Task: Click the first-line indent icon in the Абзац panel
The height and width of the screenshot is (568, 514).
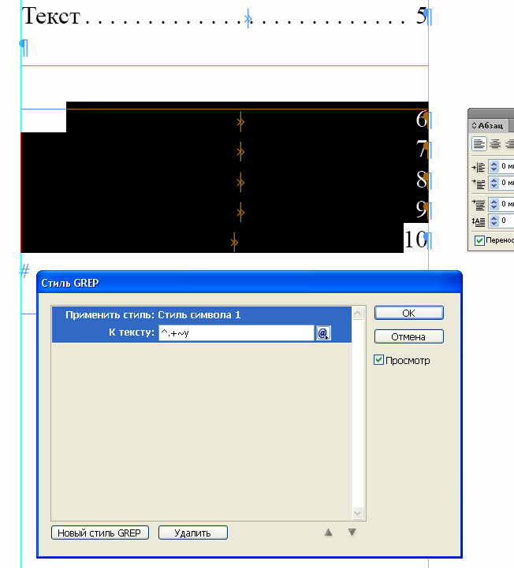Action: click(479, 184)
